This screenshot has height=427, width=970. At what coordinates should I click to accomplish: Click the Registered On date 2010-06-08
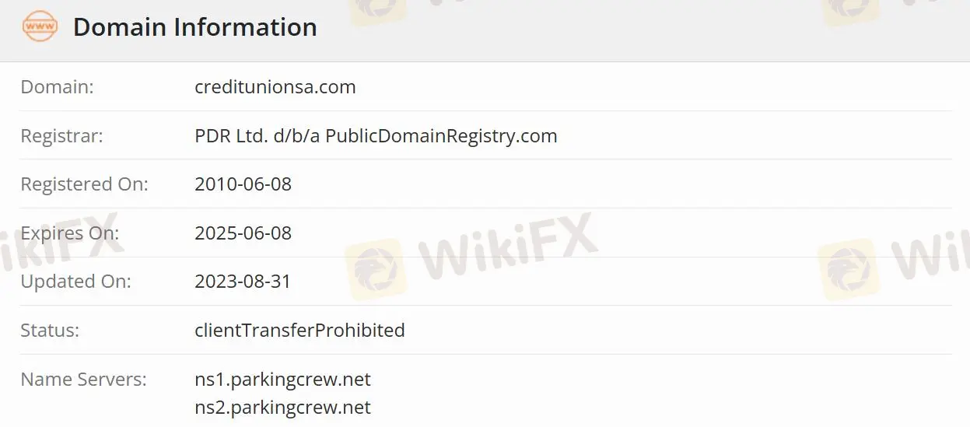[243, 184]
